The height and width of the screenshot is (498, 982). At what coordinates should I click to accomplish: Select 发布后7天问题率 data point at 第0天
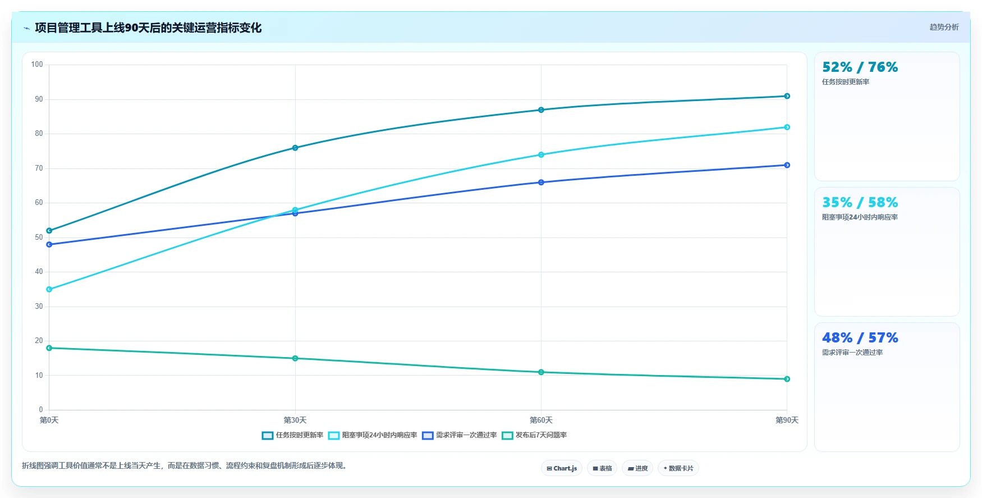(49, 348)
